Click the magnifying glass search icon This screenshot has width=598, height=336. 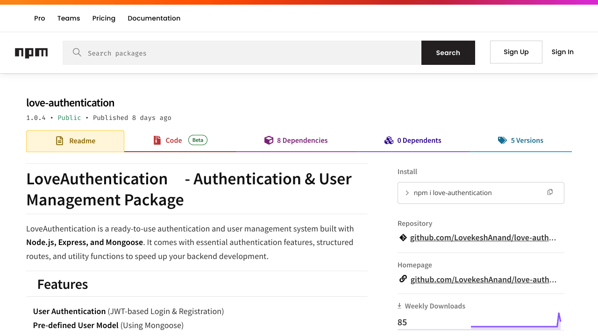tap(77, 53)
